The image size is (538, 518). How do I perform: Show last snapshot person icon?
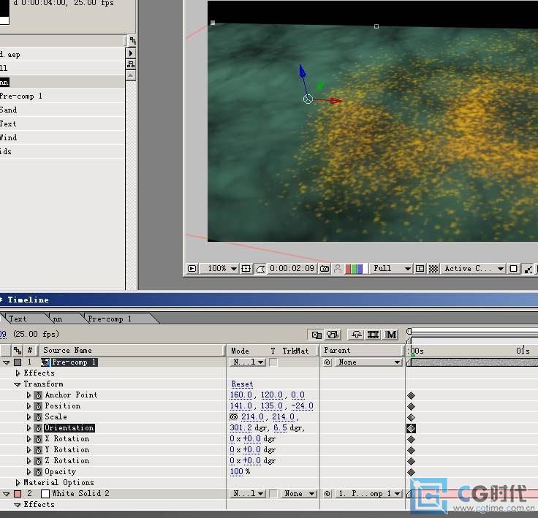click(338, 269)
